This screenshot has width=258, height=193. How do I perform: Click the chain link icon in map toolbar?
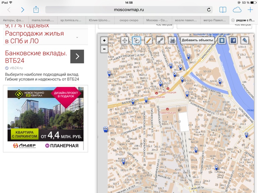(x=160, y=40)
